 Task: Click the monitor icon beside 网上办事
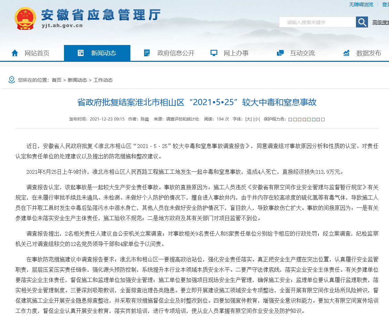click(214, 53)
